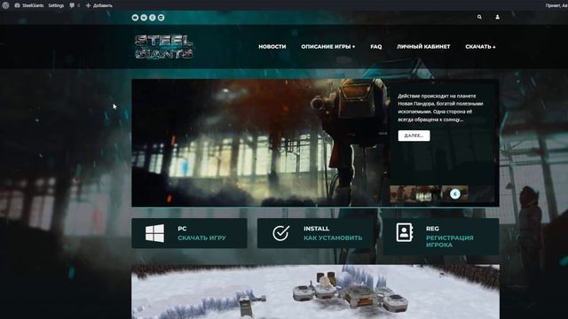Expand the Скачать submenu
The height and width of the screenshot is (319, 568).
click(x=480, y=47)
